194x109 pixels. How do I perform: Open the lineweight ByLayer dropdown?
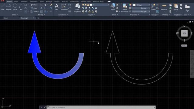[x=149, y=8]
